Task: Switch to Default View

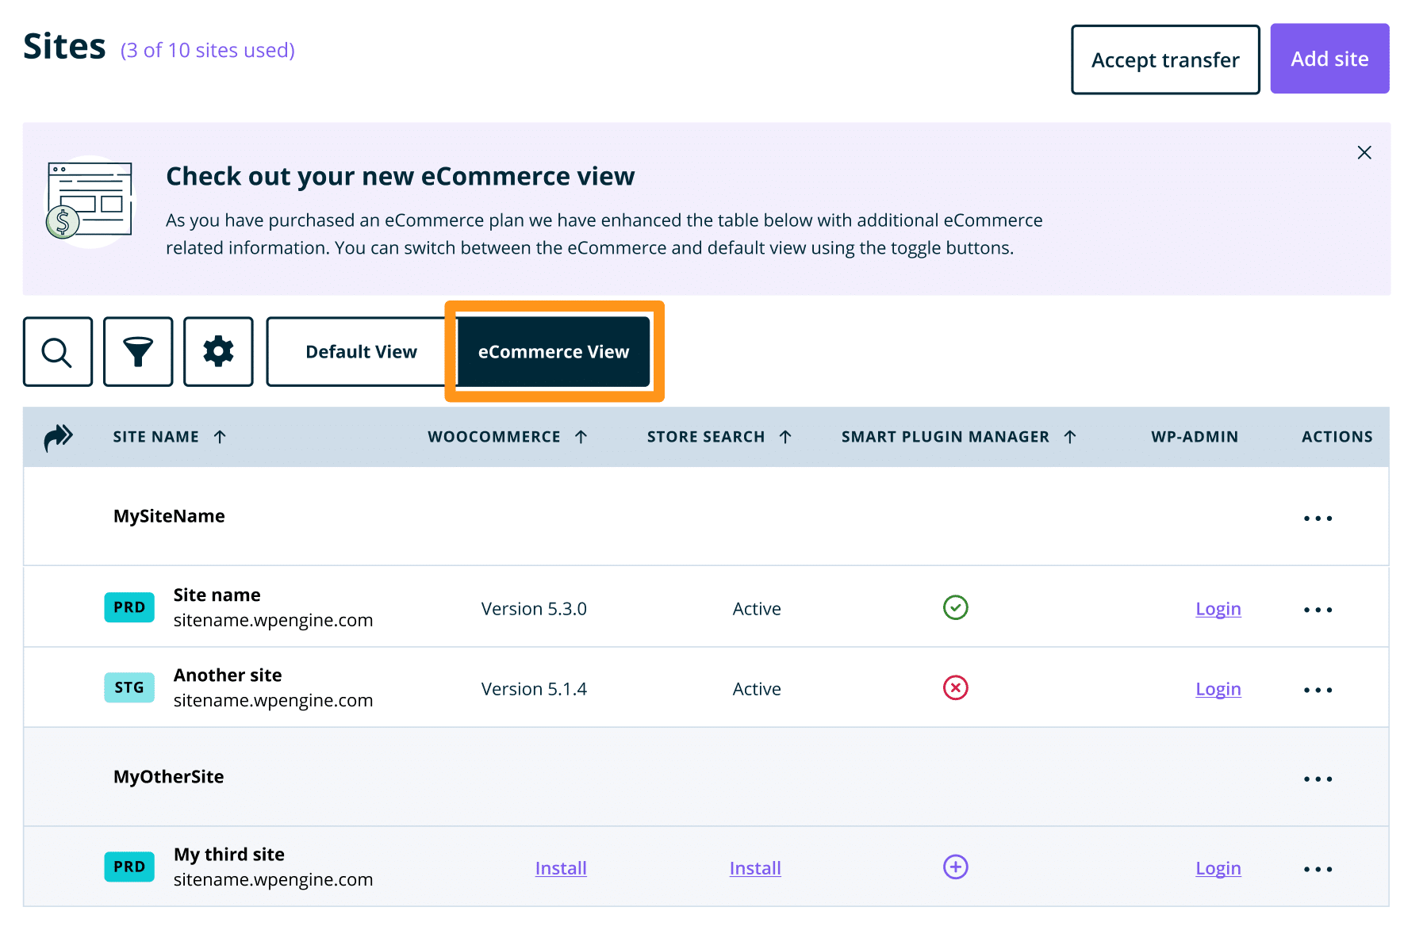Action: point(362,351)
